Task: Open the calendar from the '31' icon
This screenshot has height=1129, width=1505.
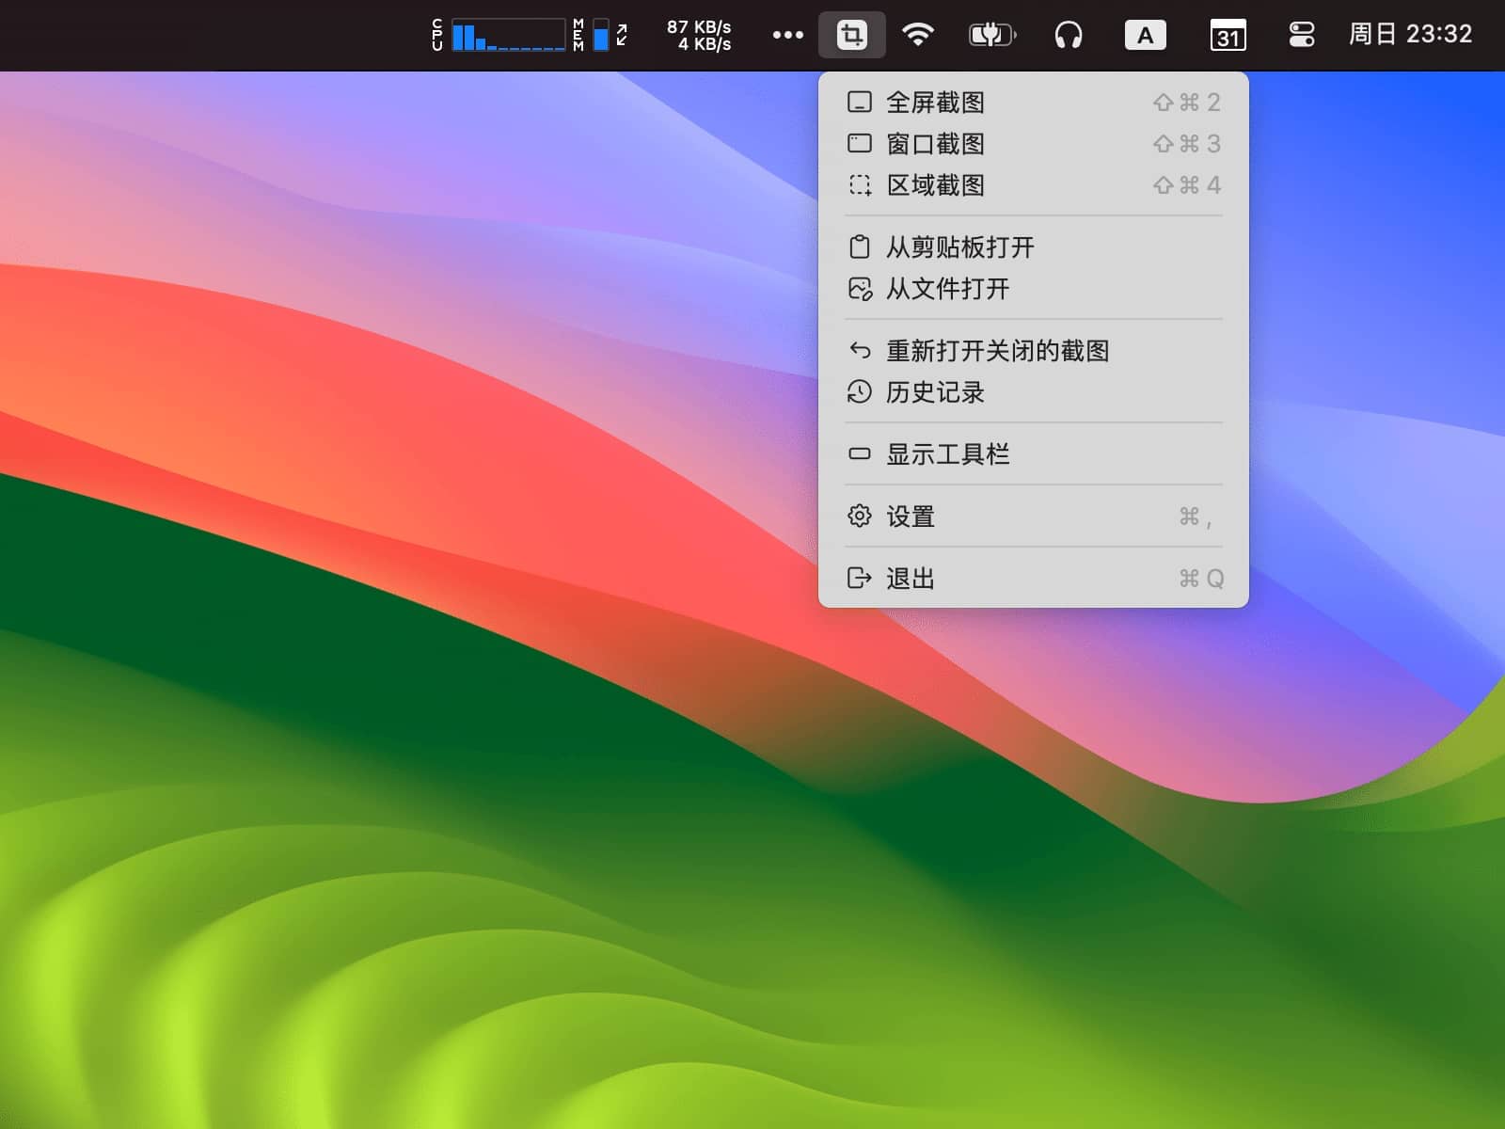Action: click(x=1227, y=34)
